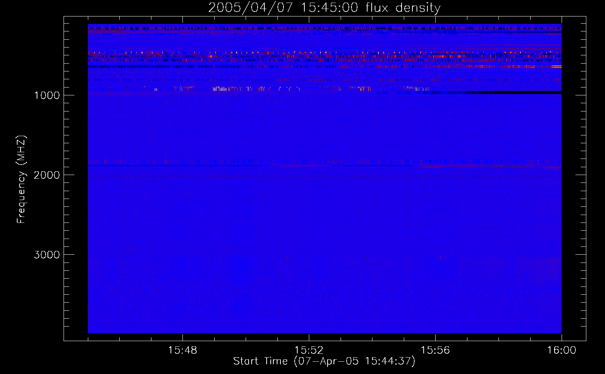
Task: Click the 3000 MHz frequency tick label
Action: tap(47, 255)
